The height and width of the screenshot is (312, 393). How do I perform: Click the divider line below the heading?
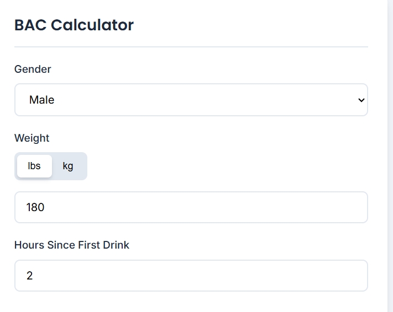(191, 47)
